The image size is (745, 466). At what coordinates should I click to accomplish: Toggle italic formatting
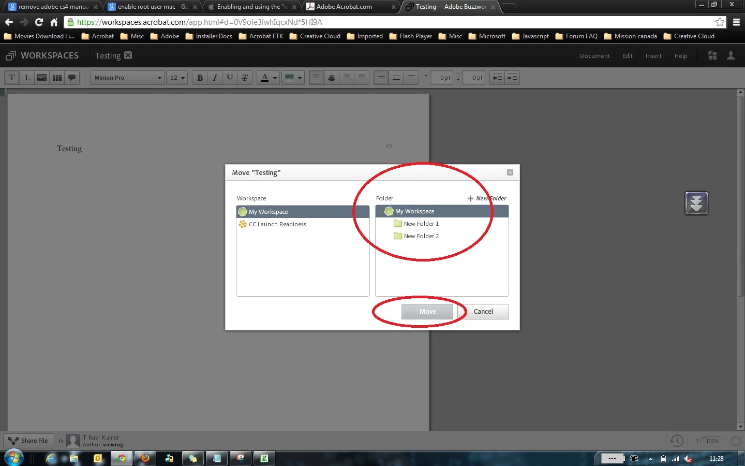click(215, 78)
